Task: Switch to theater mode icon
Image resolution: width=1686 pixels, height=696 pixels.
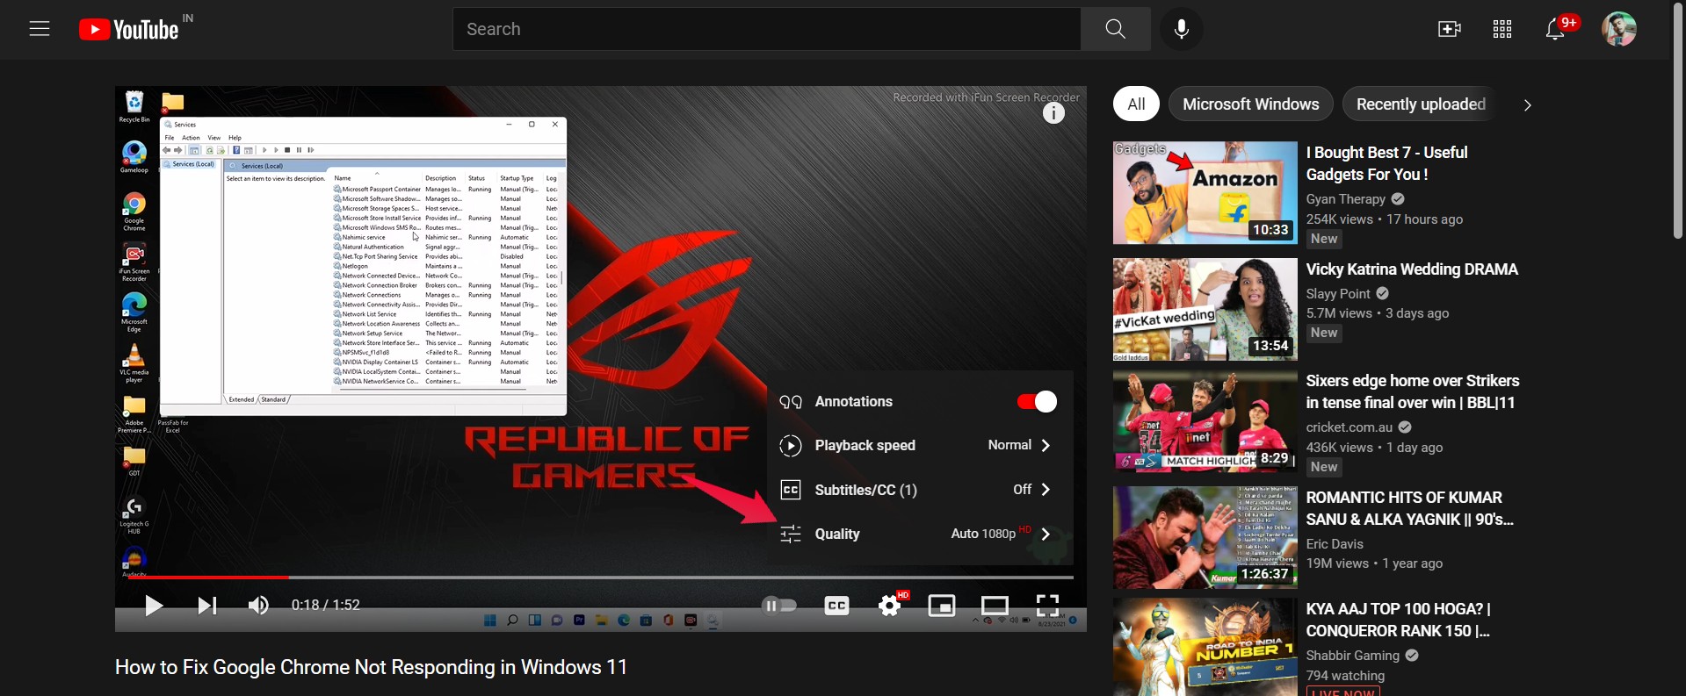Action: coord(995,606)
